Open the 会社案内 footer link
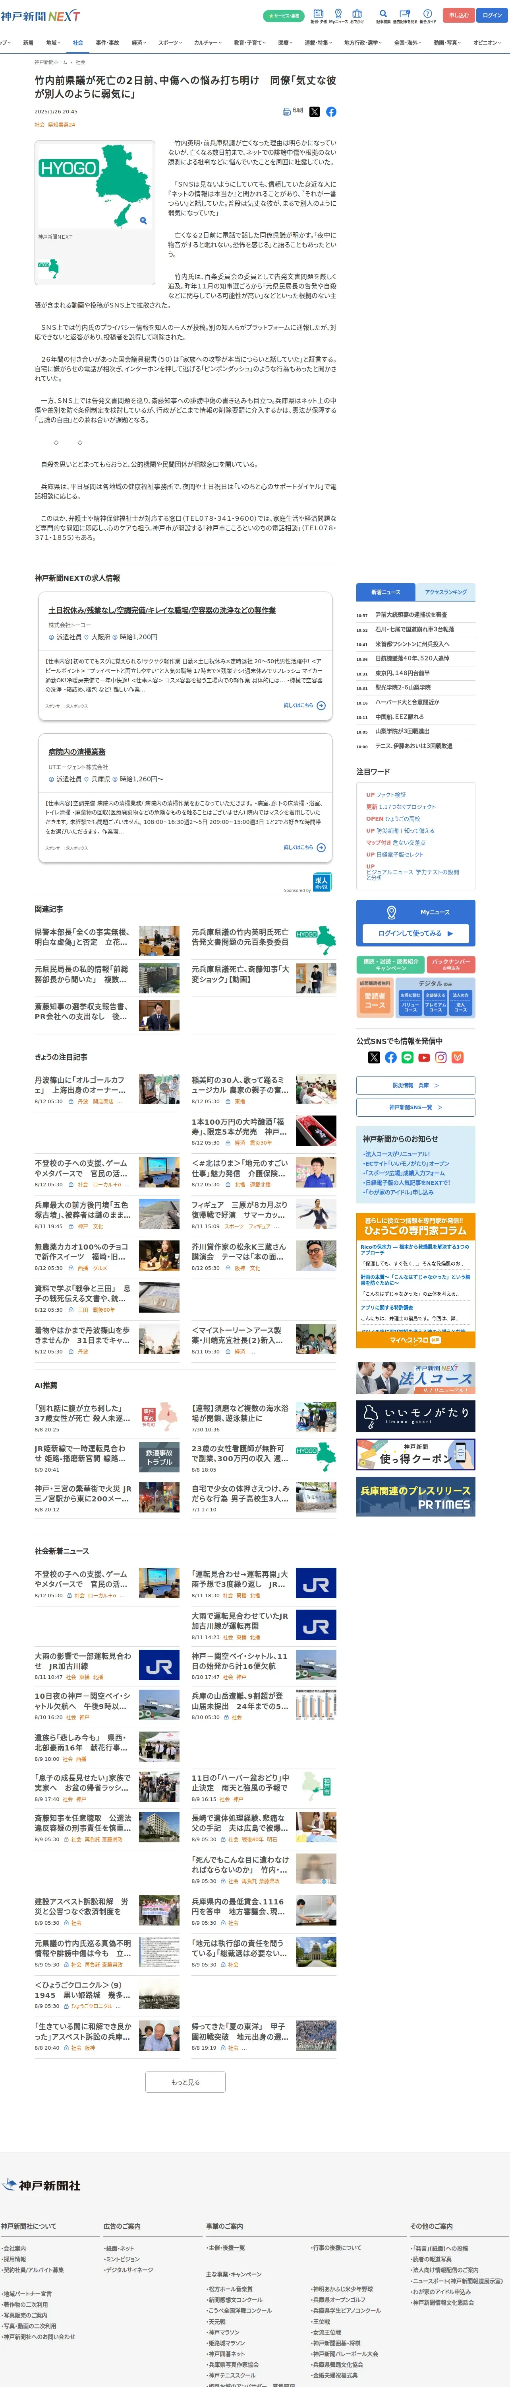 14,2248
